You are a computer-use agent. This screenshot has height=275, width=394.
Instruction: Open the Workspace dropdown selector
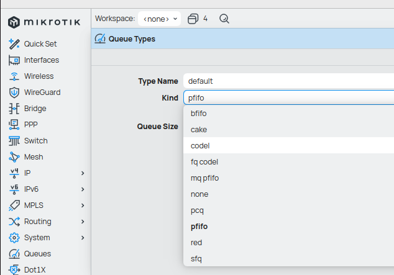click(x=159, y=19)
